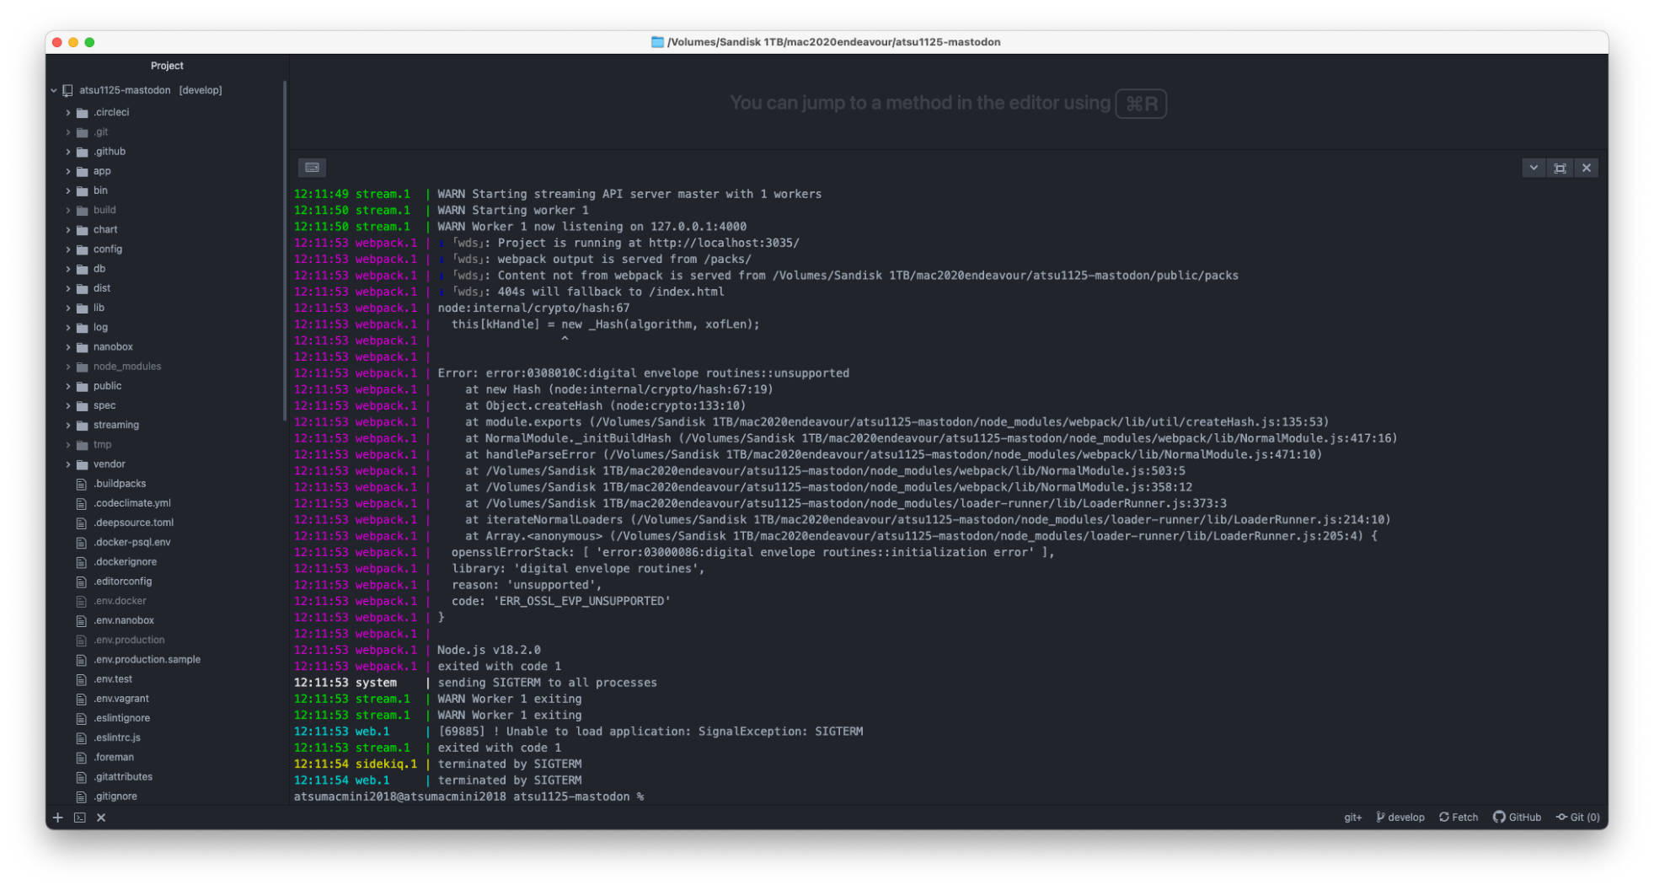This screenshot has height=890, width=1654.
Task: Click the project tree vertical scrollbar
Action: click(x=285, y=250)
